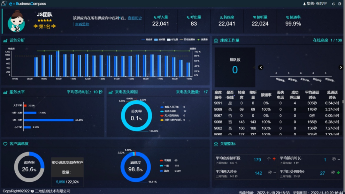The height and width of the screenshot is (194, 345).
Task: Select agent row 9091 in the table
Action: (x=278, y=103)
